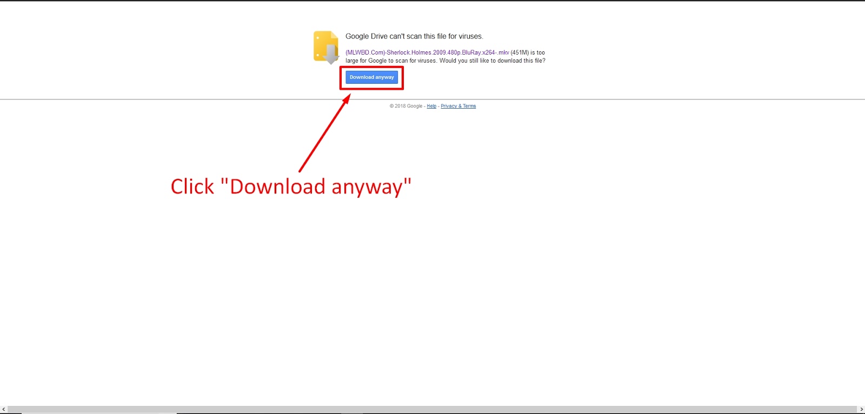Open the Privacy & Terms link
Image resolution: width=865 pixels, height=414 pixels.
pyautogui.click(x=458, y=106)
